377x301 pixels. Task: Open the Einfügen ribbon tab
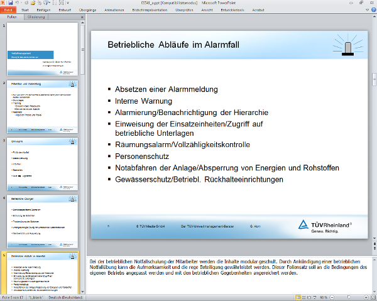pos(45,11)
